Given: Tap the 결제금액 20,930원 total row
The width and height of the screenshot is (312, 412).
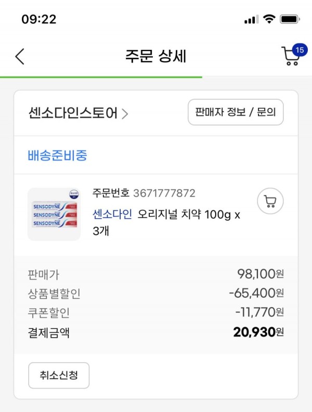Looking at the screenshot, I should pos(155,333).
